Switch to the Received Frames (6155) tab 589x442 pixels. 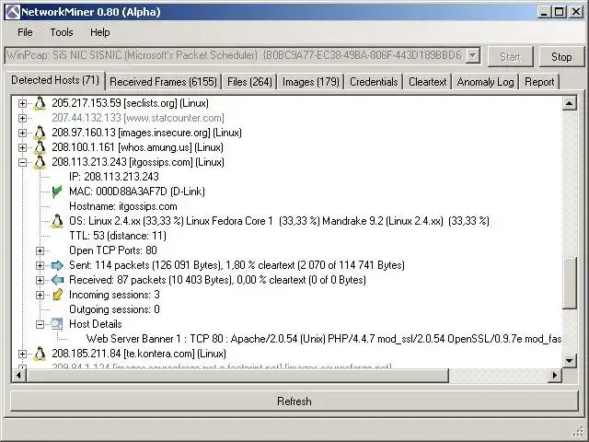pyautogui.click(x=164, y=82)
